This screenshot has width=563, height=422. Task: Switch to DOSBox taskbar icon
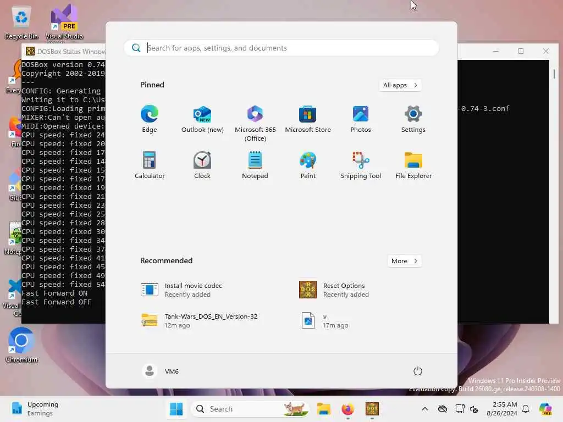pyautogui.click(x=372, y=409)
